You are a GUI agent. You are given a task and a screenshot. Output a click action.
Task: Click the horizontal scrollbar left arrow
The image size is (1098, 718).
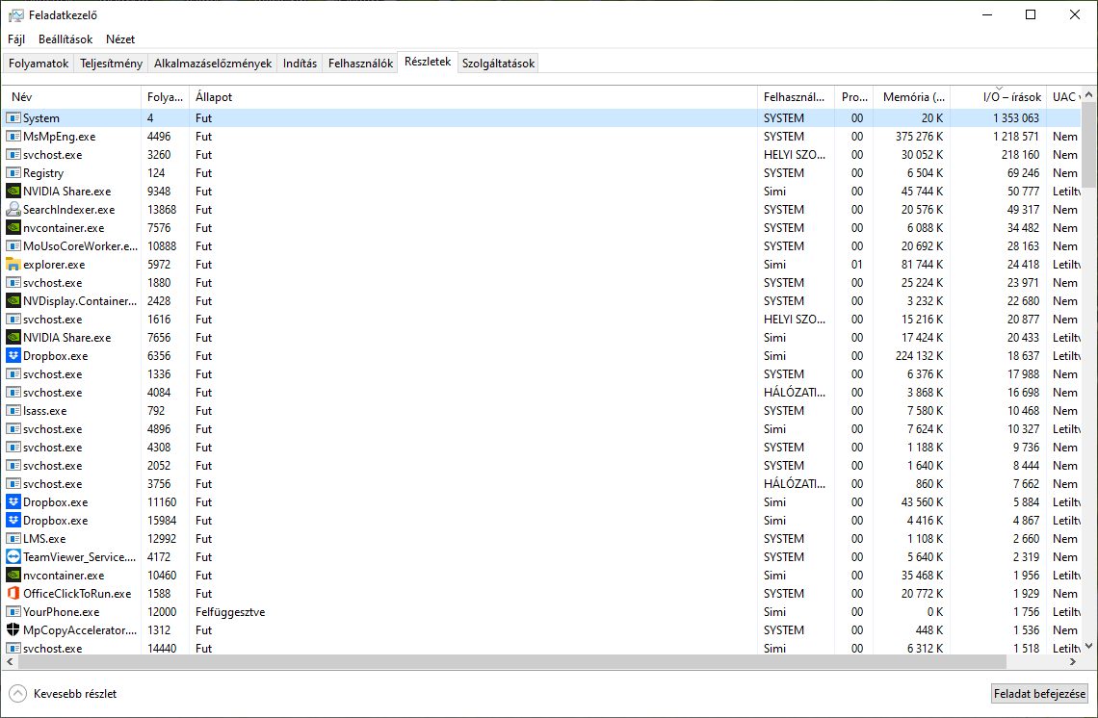point(10,661)
